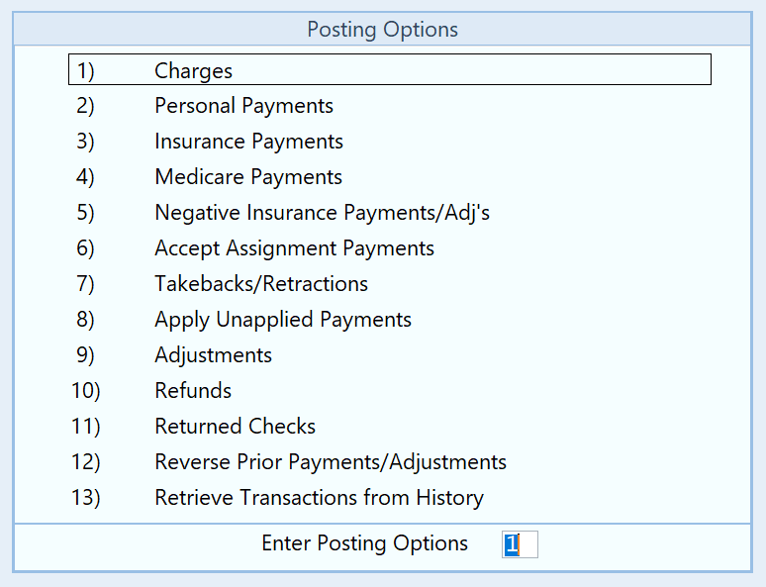The height and width of the screenshot is (587, 766).
Task: Click the Posting Options title header
Action: click(x=382, y=29)
